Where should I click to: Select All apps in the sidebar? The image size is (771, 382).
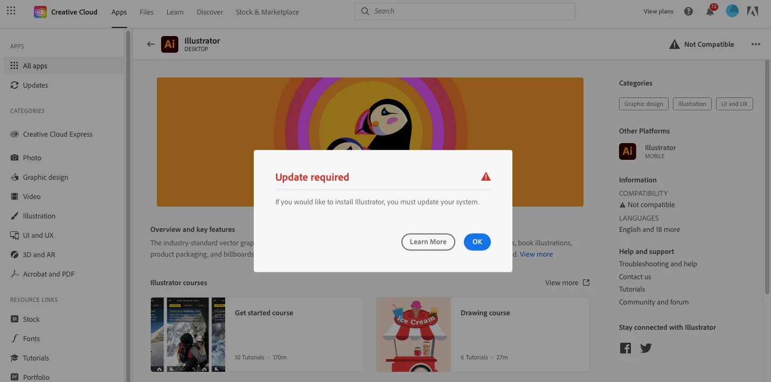[x=64, y=66]
